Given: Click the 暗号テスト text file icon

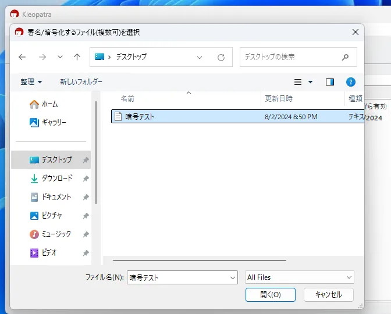Looking at the screenshot, I should 118,116.
